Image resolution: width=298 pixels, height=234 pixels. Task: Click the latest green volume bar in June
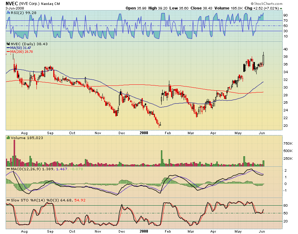[263, 163]
